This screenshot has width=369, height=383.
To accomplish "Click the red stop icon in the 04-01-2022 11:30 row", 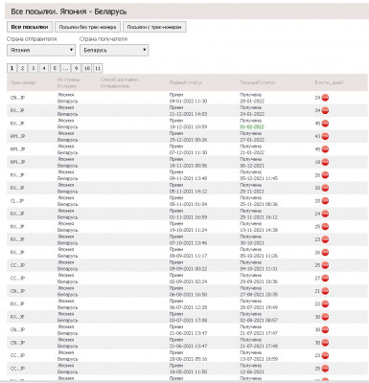I will tap(325, 98).
